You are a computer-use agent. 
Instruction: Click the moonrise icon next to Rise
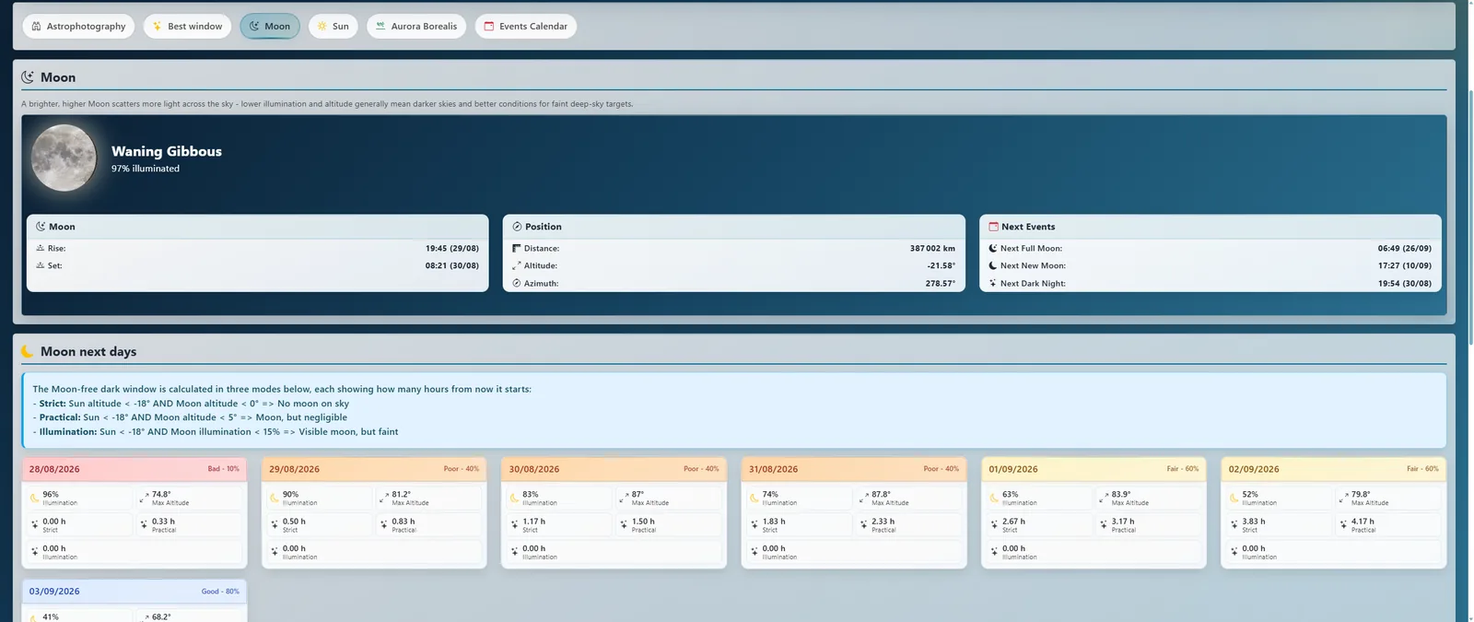pos(41,248)
